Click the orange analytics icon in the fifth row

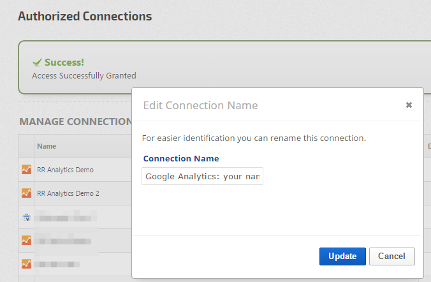[x=26, y=263]
